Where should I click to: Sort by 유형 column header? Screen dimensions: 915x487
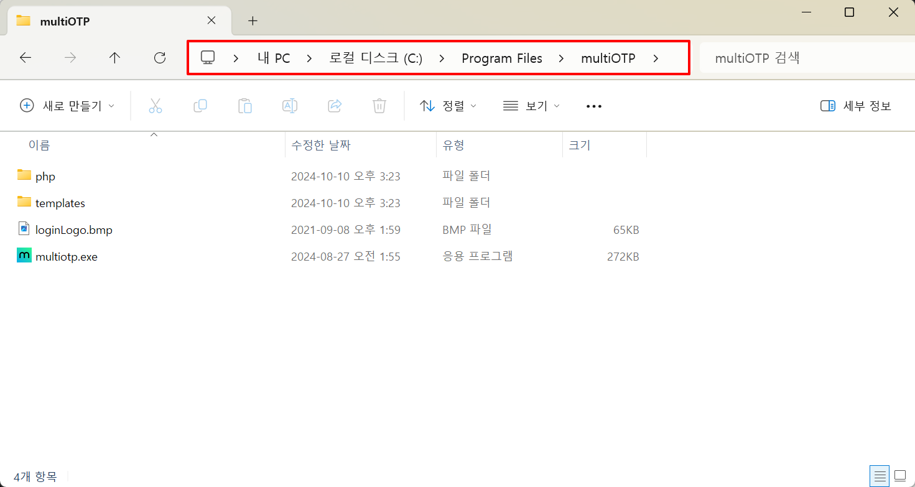coord(453,145)
